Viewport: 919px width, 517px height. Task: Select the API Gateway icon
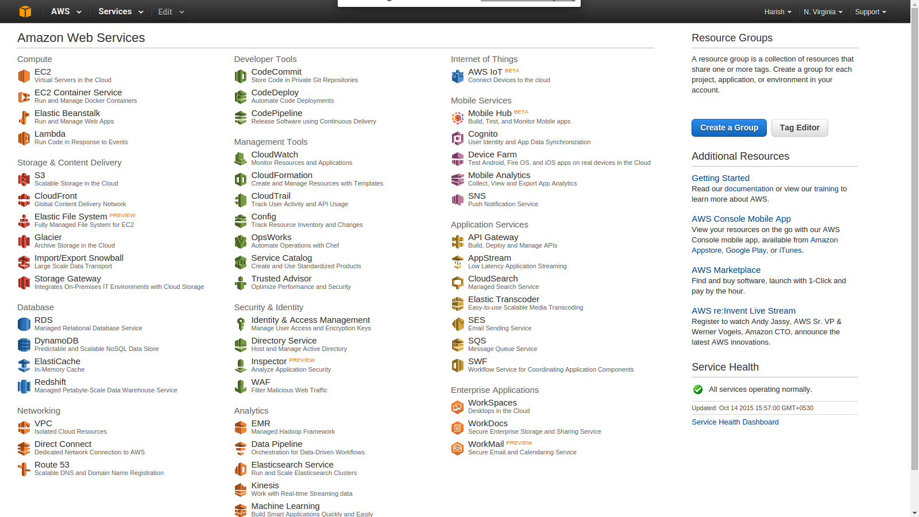(458, 241)
